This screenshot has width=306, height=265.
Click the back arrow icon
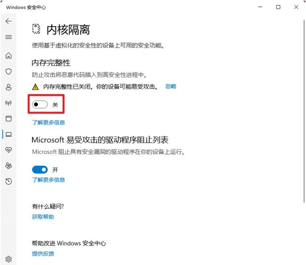(8, 21)
